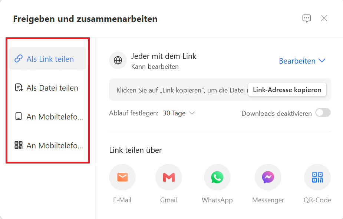Click the link copy instruction field

pos(174,90)
